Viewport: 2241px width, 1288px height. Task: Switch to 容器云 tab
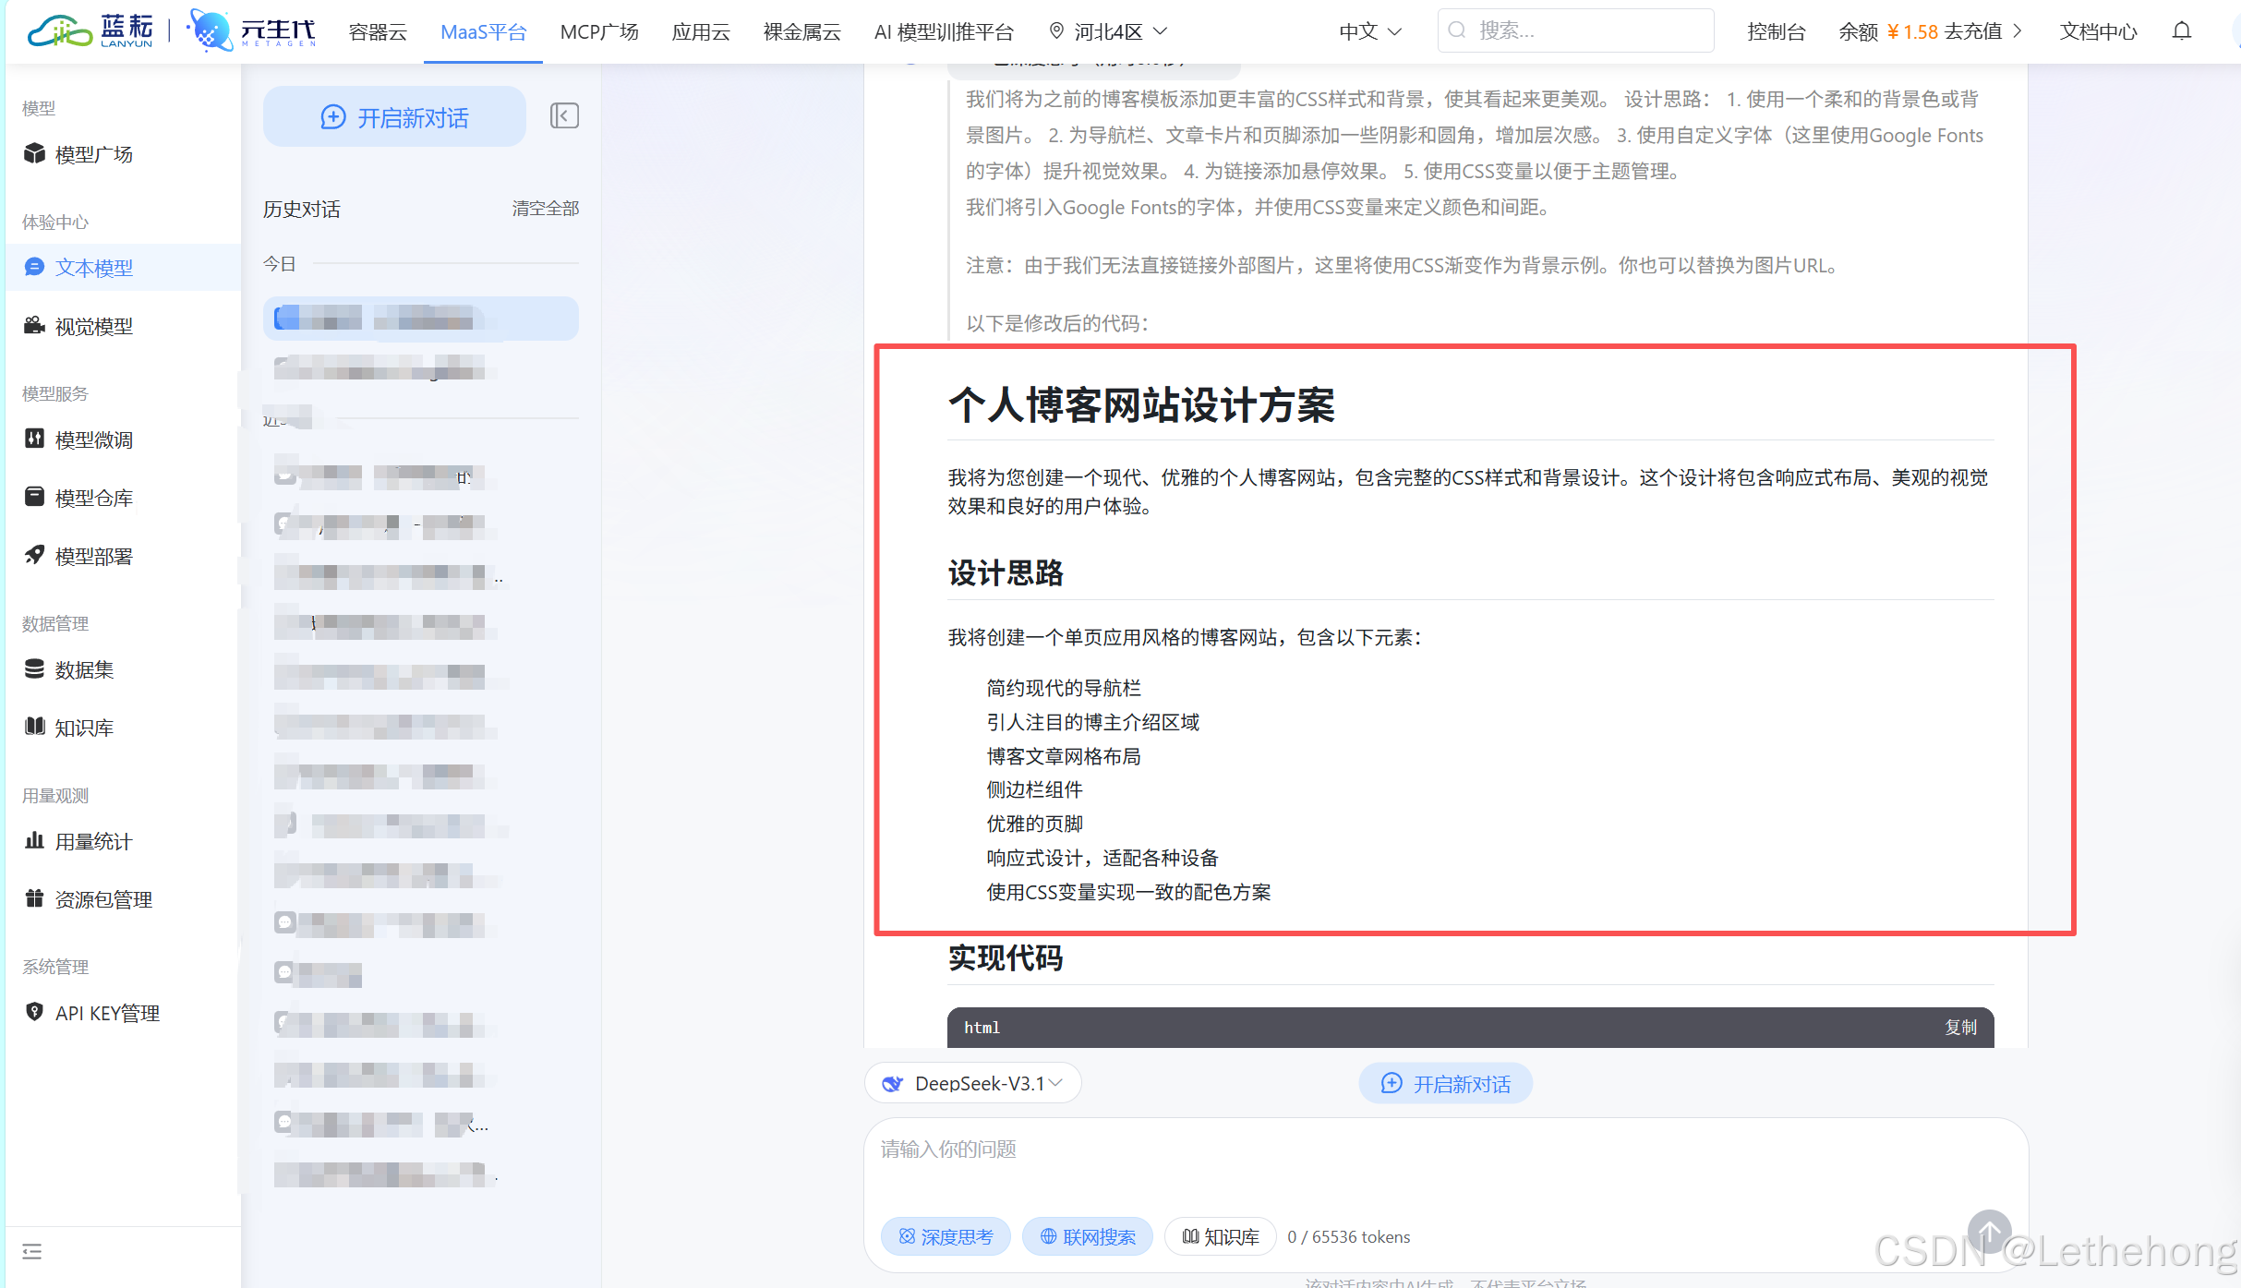click(x=378, y=31)
